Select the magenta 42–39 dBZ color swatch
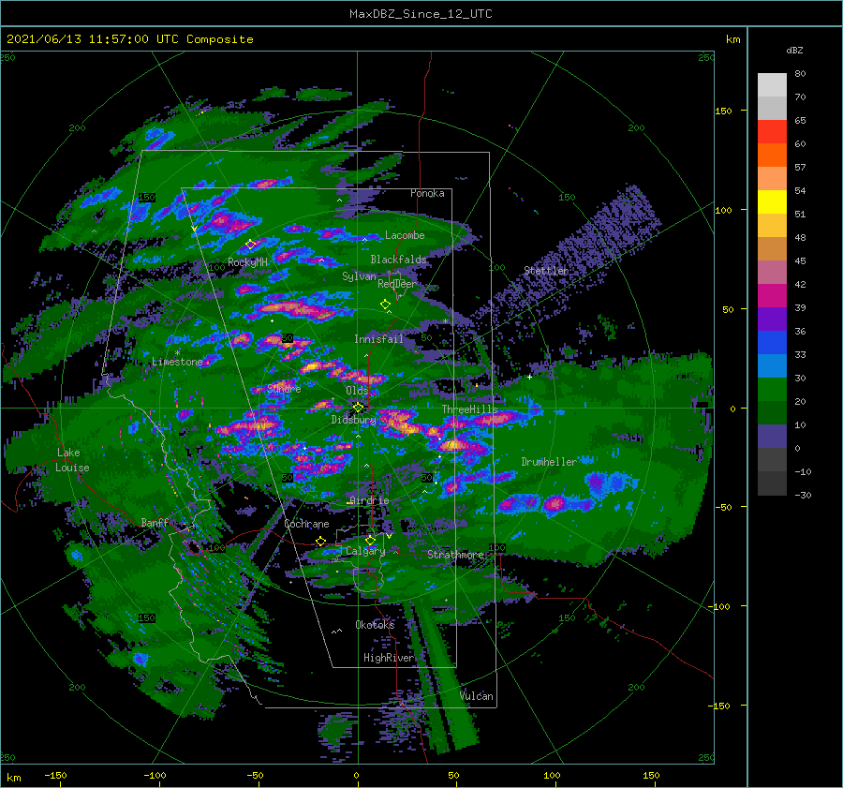This screenshot has width=843, height=788. tap(772, 296)
